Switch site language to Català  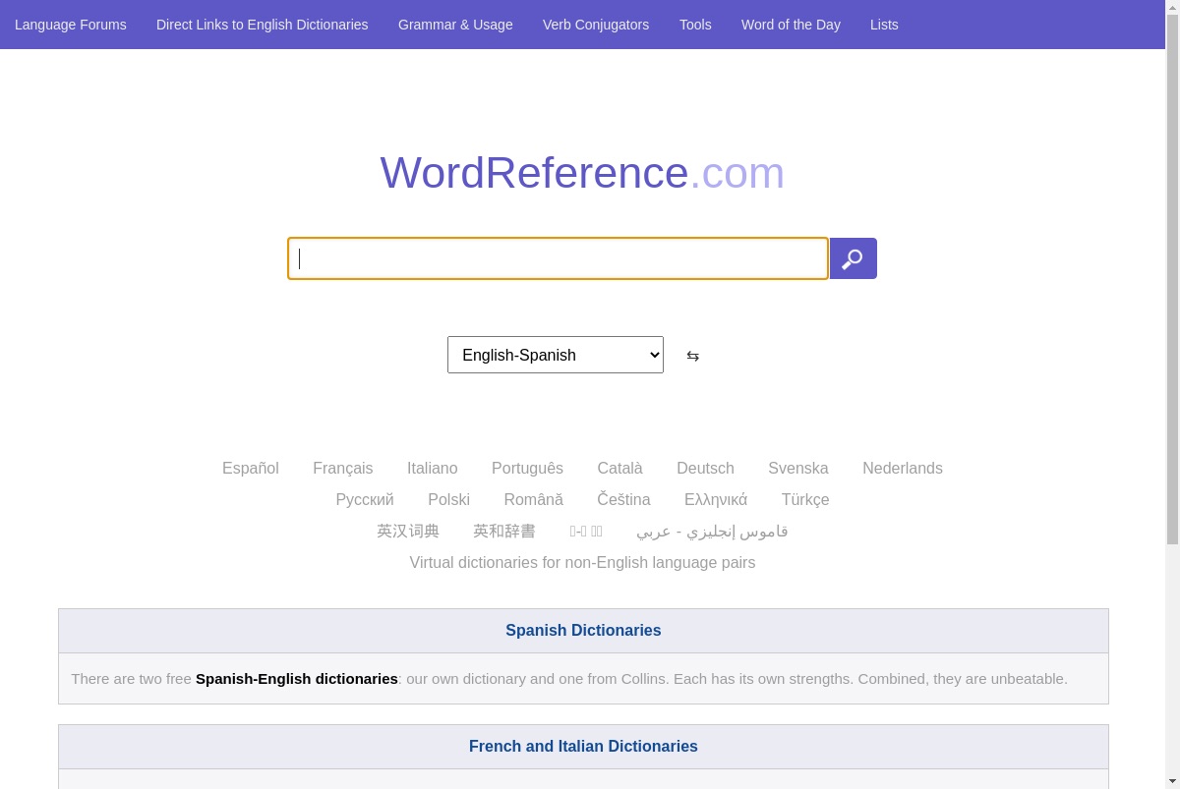tap(619, 469)
